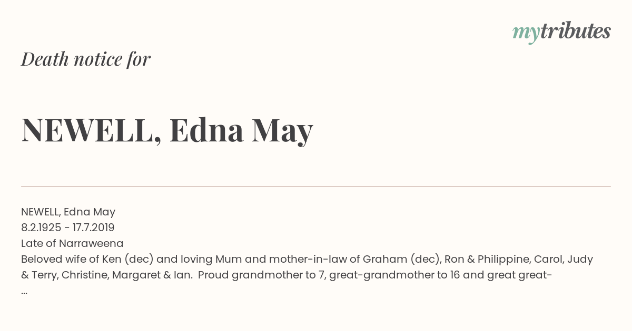
Task: Click the dark "tributes" part of logo
Action: (575, 31)
